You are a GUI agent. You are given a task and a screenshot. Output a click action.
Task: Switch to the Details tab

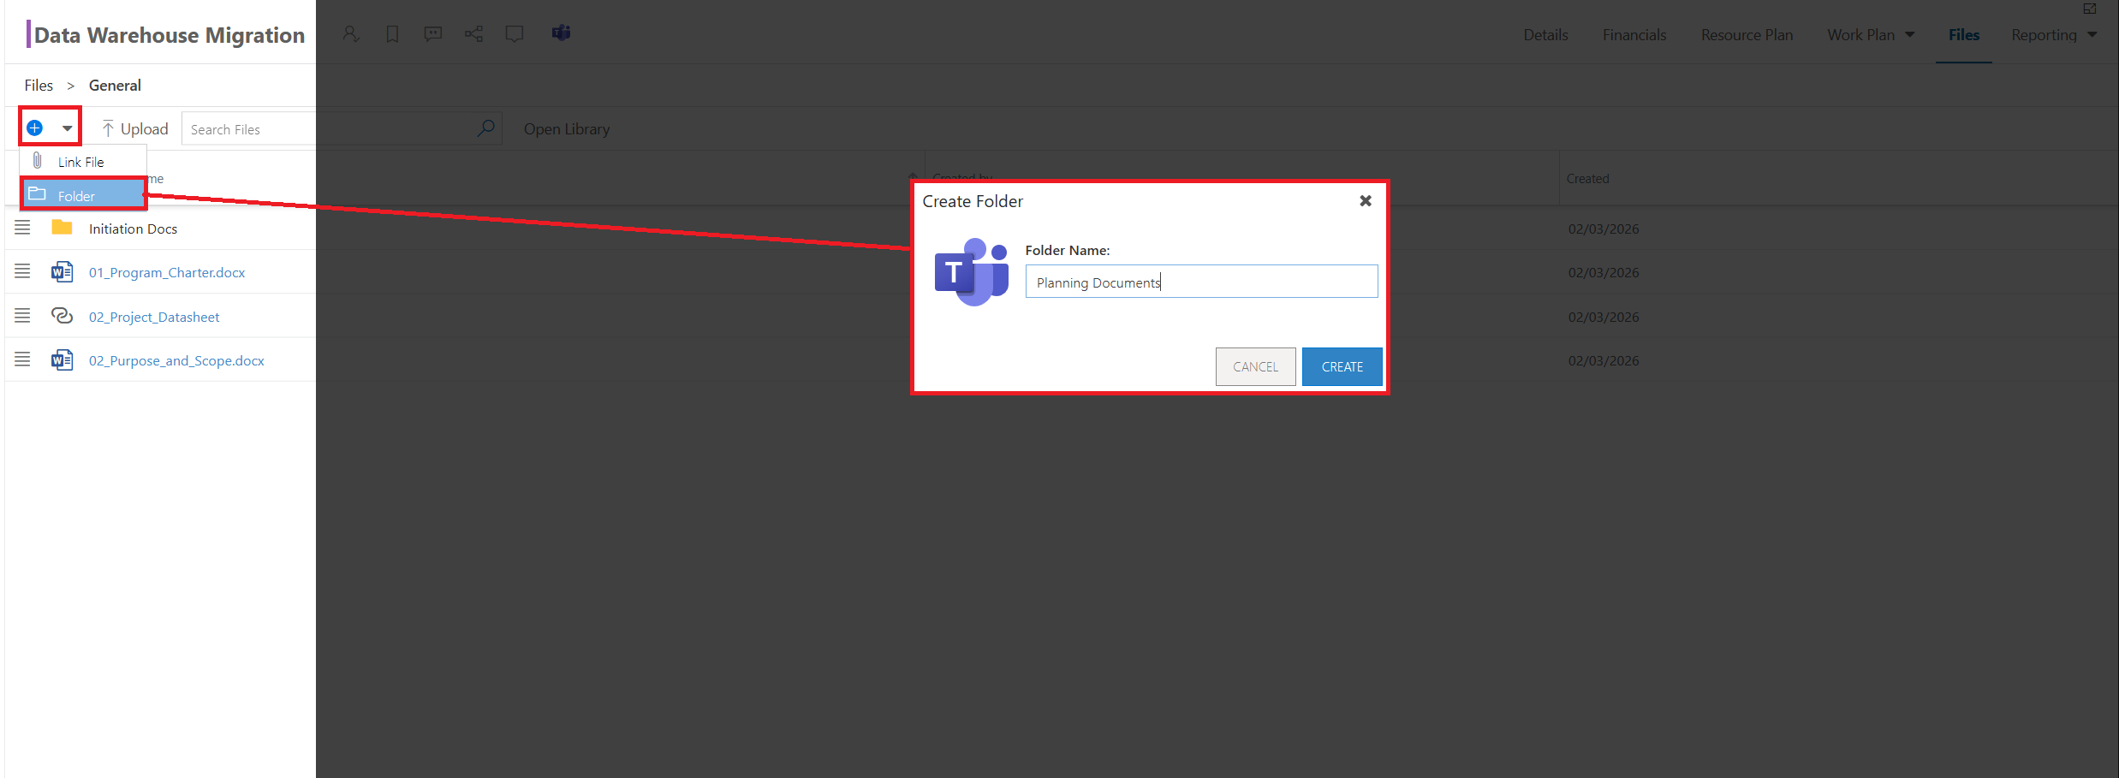[x=1545, y=35]
